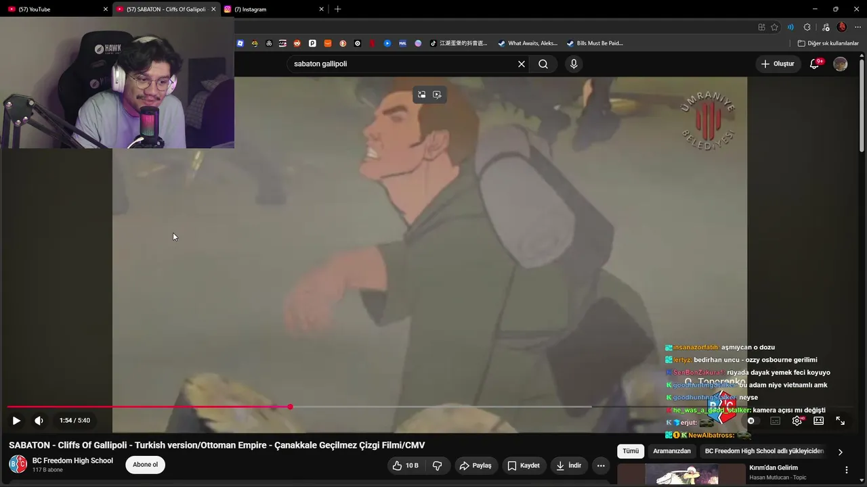Save the video with Kaydet button
Image resolution: width=867 pixels, height=487 pixels.
click(x=524, y=465)
